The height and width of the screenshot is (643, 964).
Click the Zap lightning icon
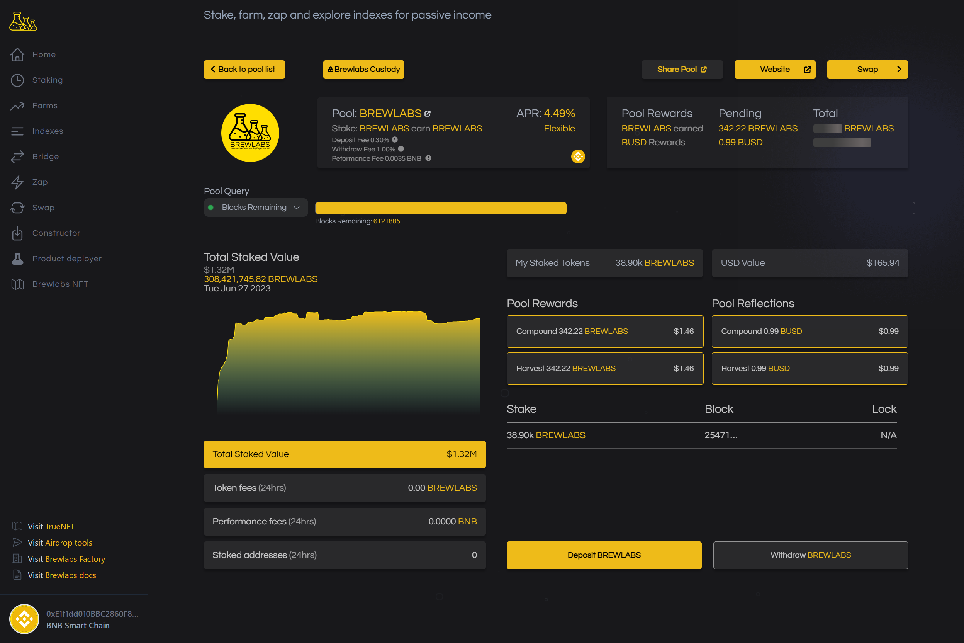coord(17,182)
